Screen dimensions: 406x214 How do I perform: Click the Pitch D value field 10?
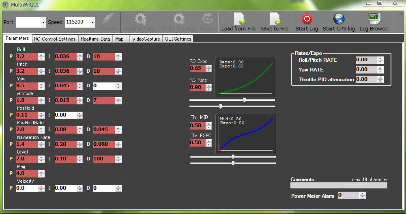[x=104, y=71]
